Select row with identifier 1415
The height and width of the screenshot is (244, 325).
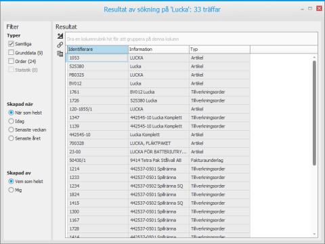[158, 203]
